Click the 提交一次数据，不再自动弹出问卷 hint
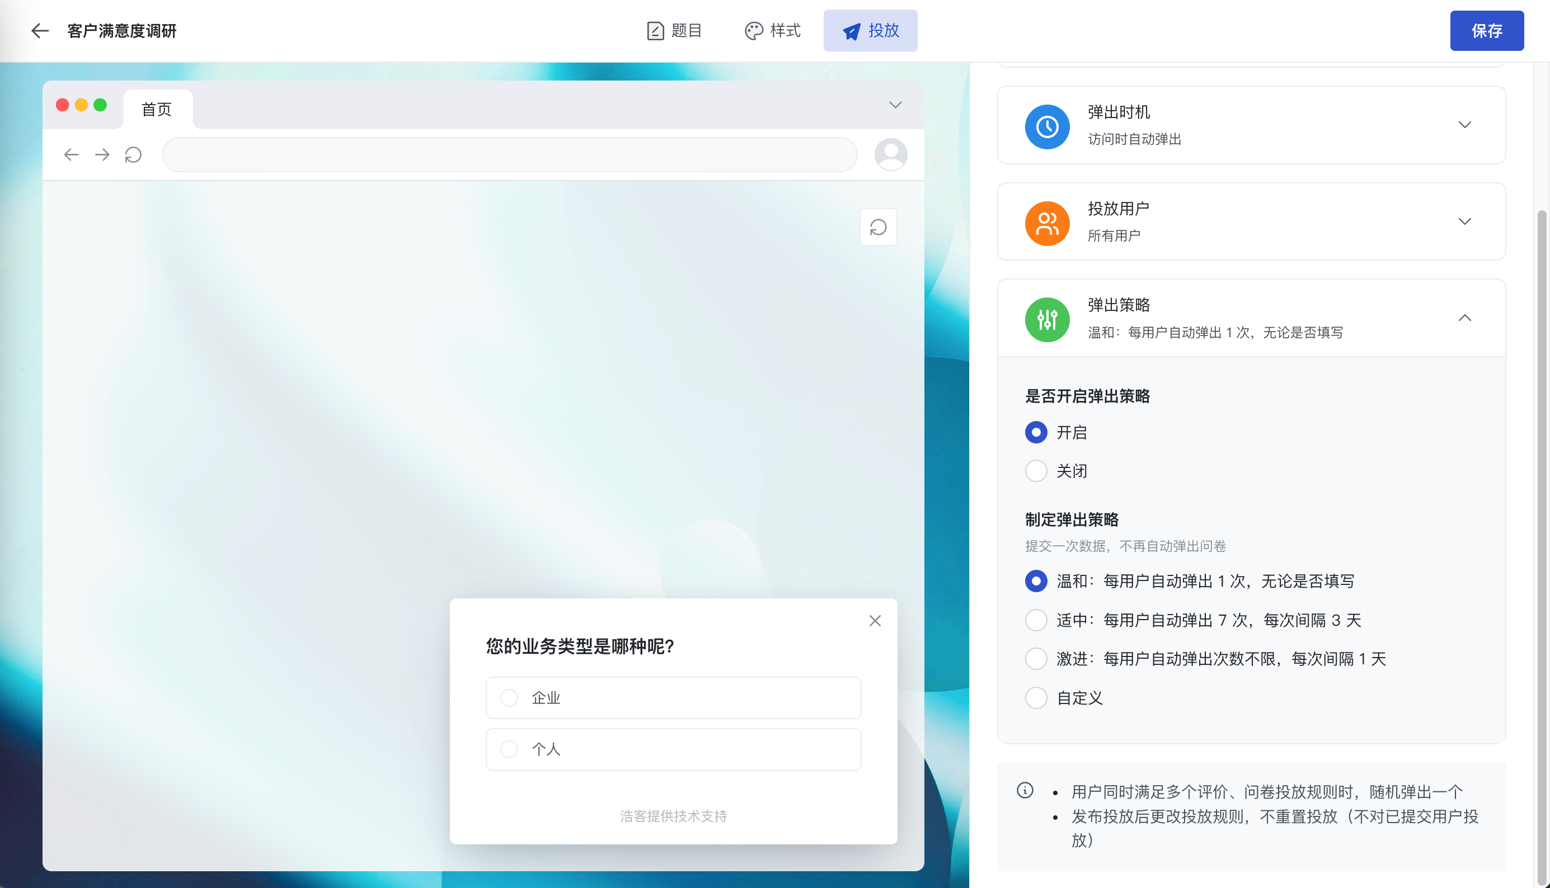Image resolution: width=1550 pixels, height=888 pixels. pyautogui.click(x=1125, y=546)
